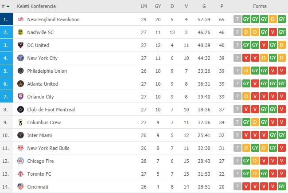Click the Forma column header
This screenshot has width=288, height=193.
click(259, 7)
